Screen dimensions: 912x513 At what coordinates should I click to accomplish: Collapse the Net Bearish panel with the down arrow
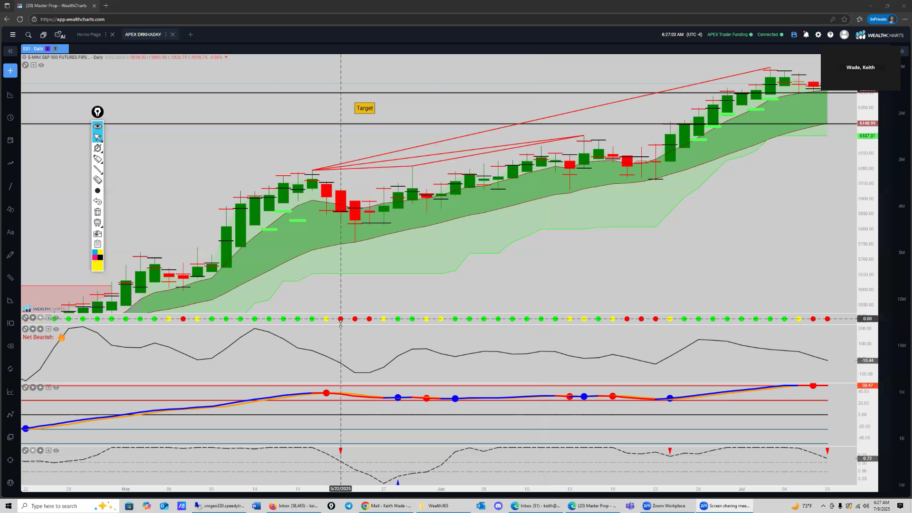[x=33, y=329]
